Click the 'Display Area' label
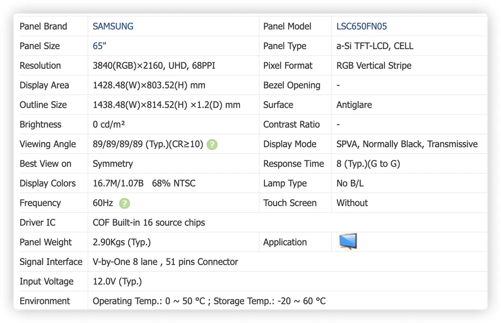The height and width of the screenshot is (323, 501). coord(44,85)
